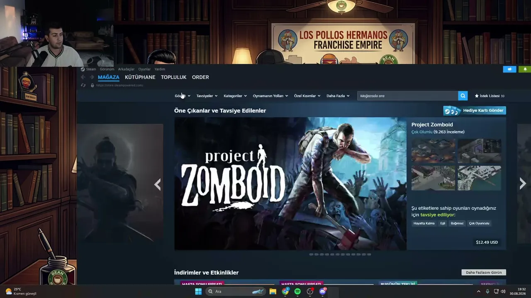This screenshot has height=298, width=531.
Task: Expand the Daha Fazla dropdown
Action: point(338,96)
